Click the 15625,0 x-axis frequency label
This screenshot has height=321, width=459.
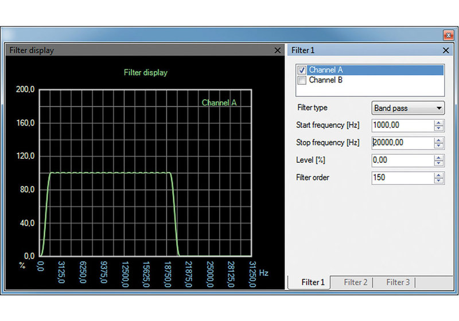146,274
